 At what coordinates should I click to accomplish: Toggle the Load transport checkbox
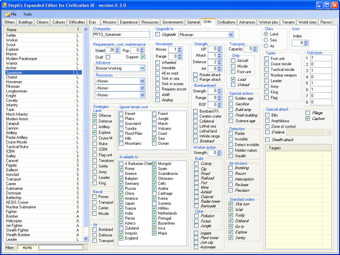click(233, 79)
